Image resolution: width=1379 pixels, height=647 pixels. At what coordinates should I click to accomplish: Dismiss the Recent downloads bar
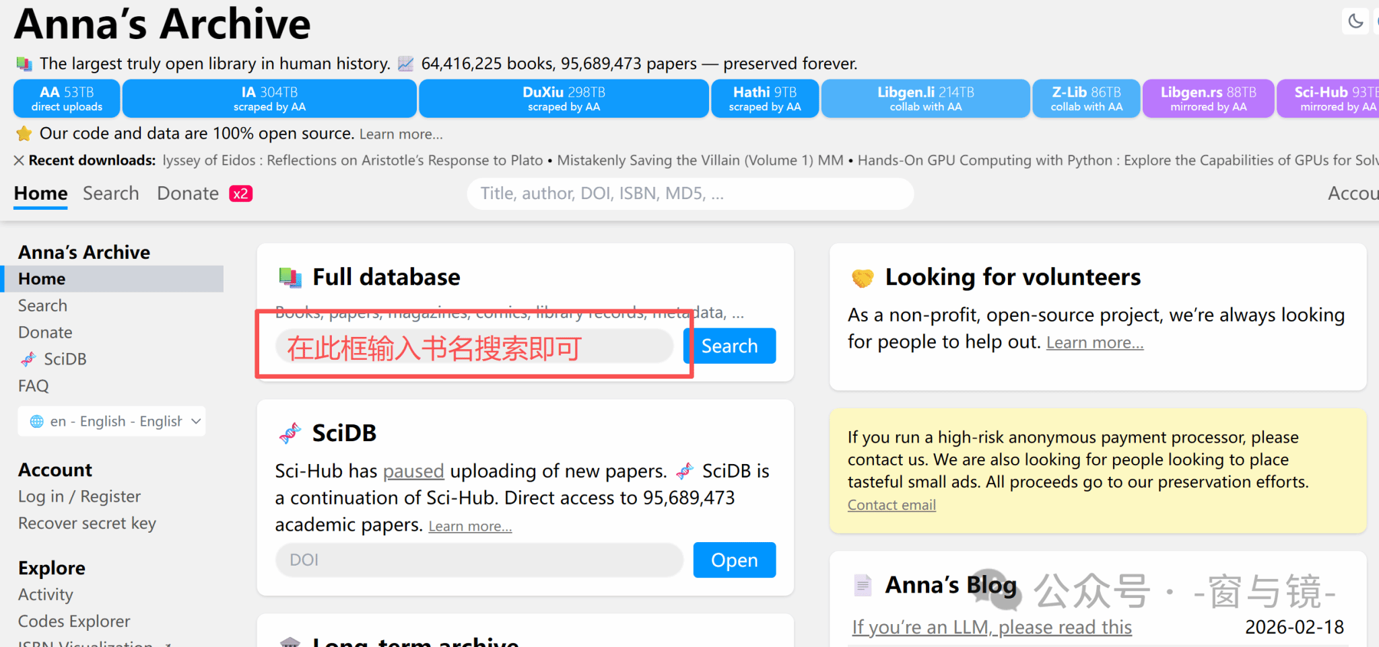tap(19, 160)
